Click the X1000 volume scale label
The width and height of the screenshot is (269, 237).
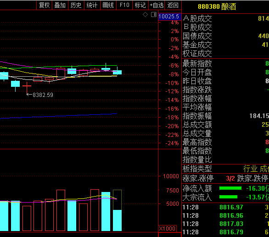click(x=167, y=228)
